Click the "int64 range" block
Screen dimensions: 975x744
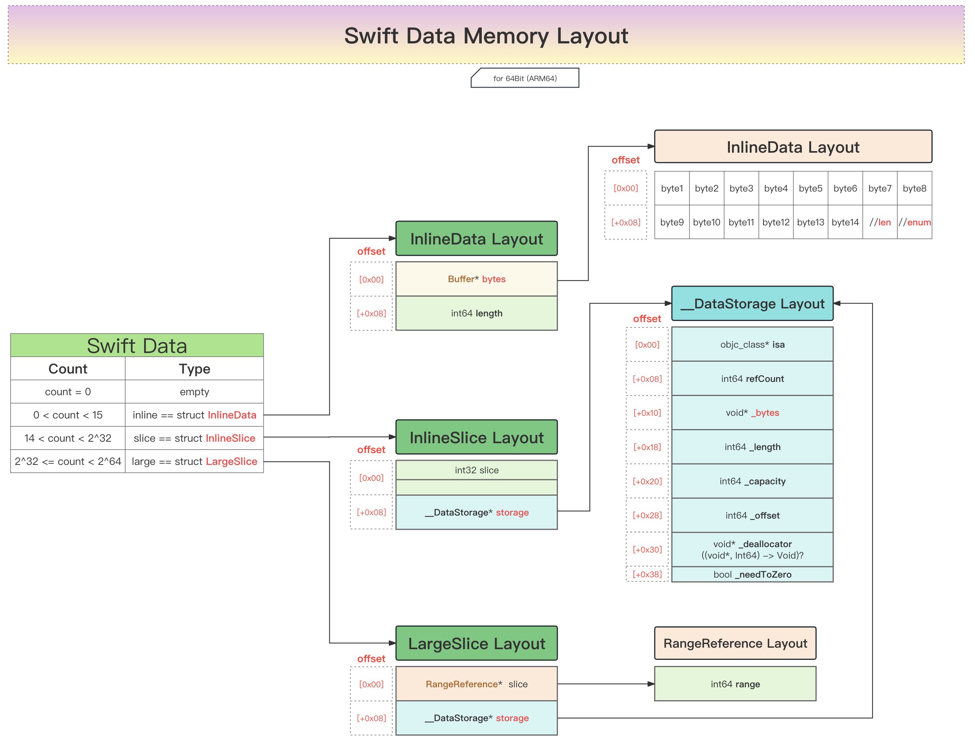[735, 684]
